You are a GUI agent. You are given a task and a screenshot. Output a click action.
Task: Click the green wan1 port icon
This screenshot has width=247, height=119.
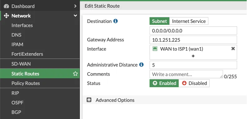(155, 49)
